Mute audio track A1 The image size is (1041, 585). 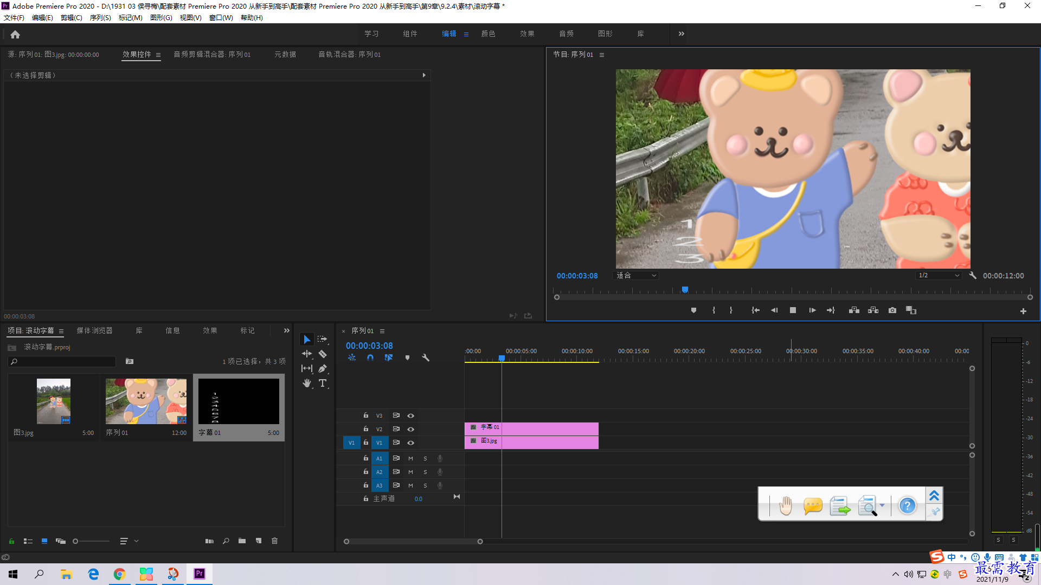coord(410,458)
